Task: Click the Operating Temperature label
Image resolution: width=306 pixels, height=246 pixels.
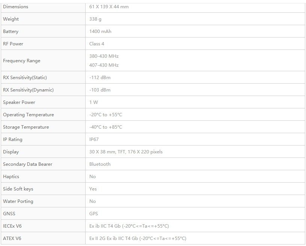Action: click(x=29, y=115)
